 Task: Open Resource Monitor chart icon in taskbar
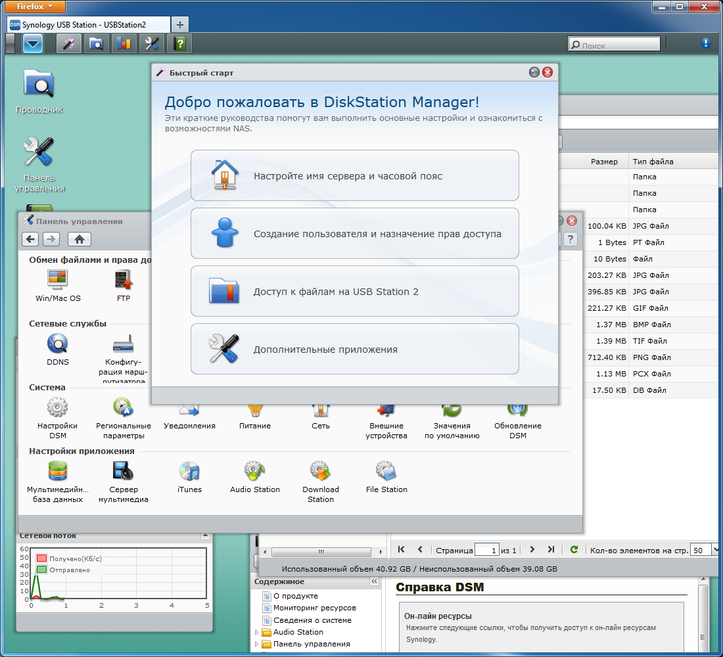(x=124, y=44)
